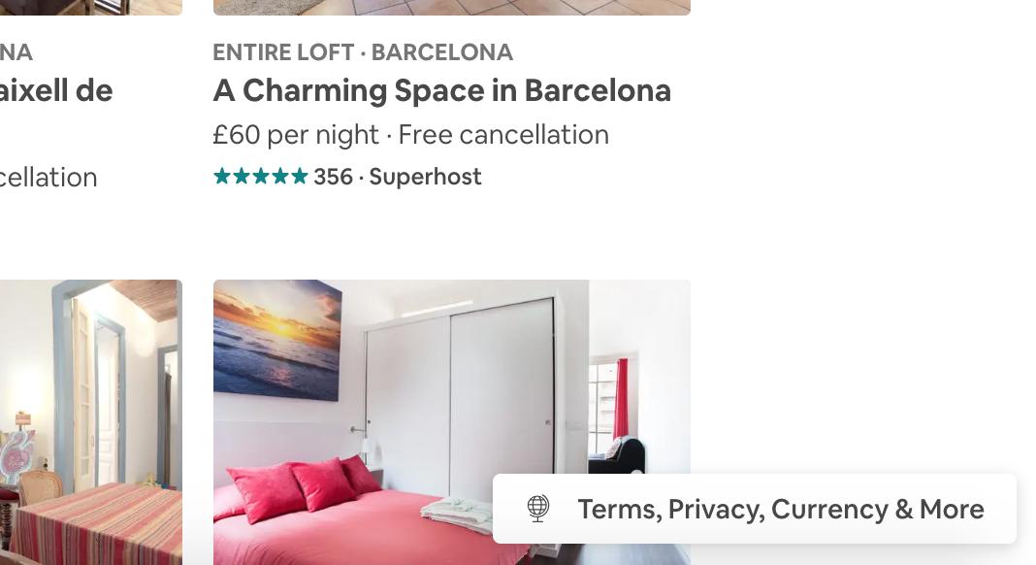Click the partially visible 'aixell de' listing title
Viewport: 1036px width, 565px height.
[x=56, y=90]
